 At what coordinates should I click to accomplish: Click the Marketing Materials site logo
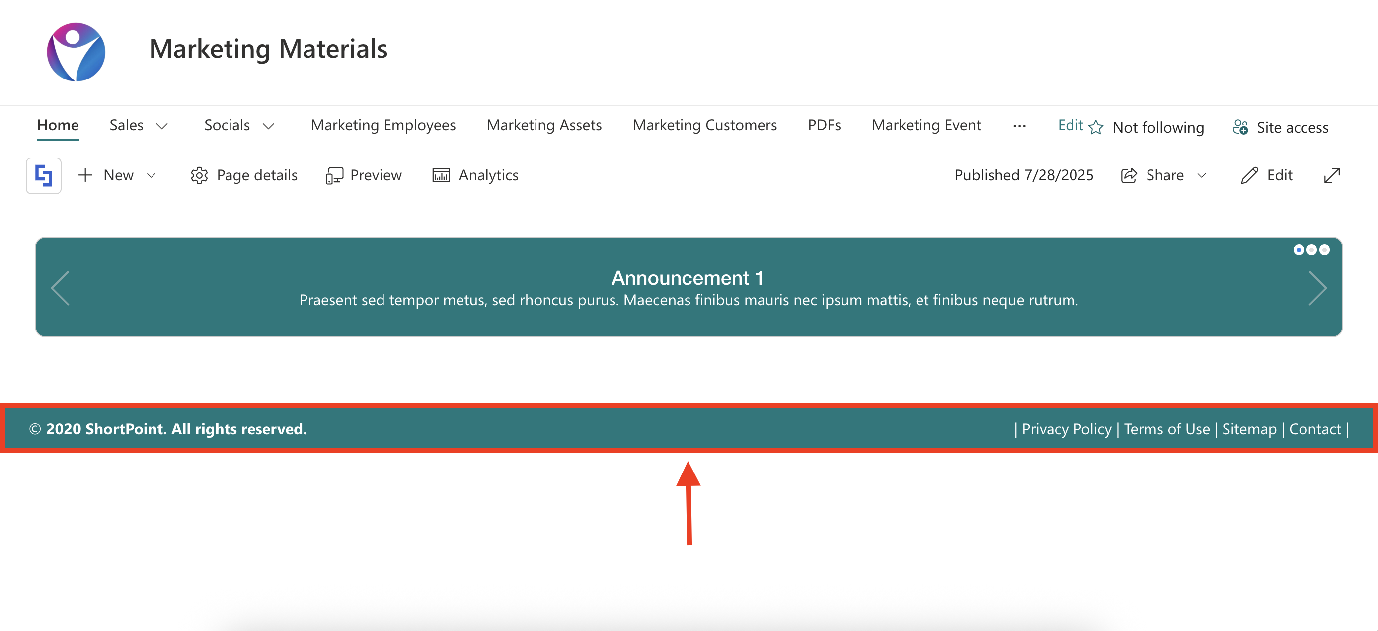click(x=76, y=52)
